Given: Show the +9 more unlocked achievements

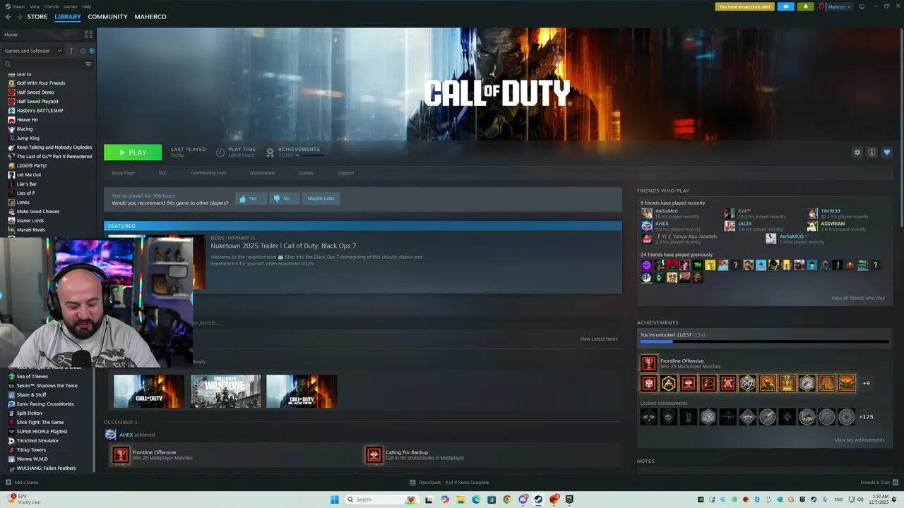Looking at the screenshot, I should click(866, 383).
